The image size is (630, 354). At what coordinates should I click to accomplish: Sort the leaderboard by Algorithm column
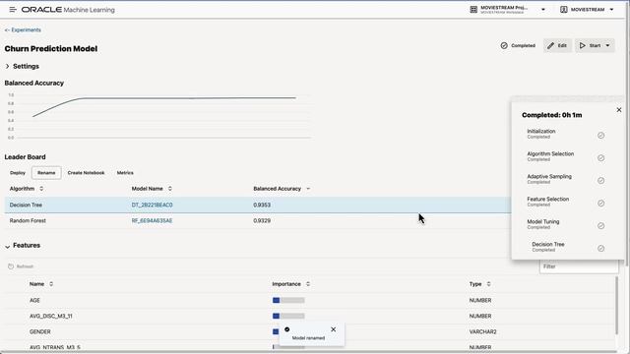point(41,189)
